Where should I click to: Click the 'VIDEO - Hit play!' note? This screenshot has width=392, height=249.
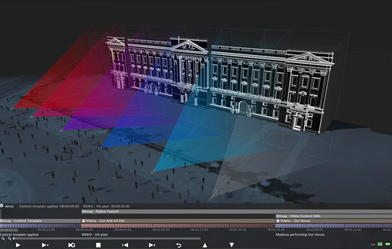[x=94, y=234]
